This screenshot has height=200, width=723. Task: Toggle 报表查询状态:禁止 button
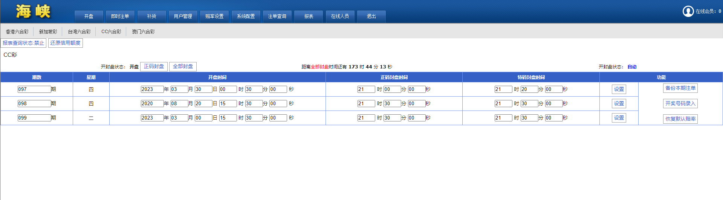[x=23, y=43]
